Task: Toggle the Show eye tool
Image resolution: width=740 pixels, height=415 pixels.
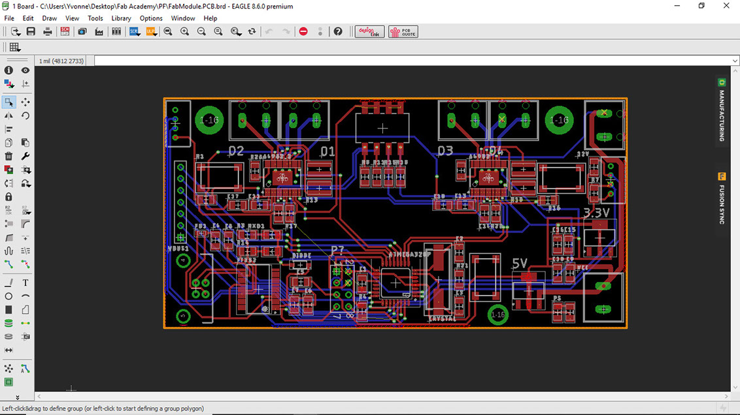Action: [25, 70]
